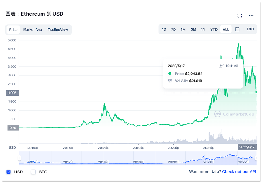
Task: Open fullscreen chart view icon
Action: point(239,16)
